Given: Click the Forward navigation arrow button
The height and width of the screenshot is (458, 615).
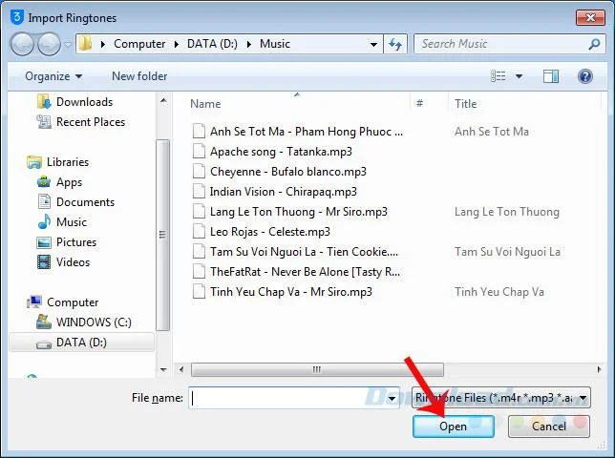Looking at the screenshot, I should point(49,44).
